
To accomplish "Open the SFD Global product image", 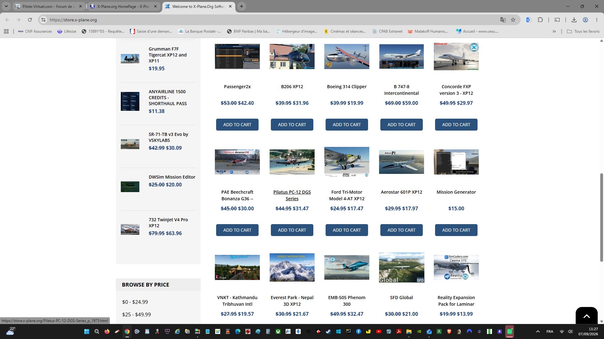I will click(x=401, y=267).
